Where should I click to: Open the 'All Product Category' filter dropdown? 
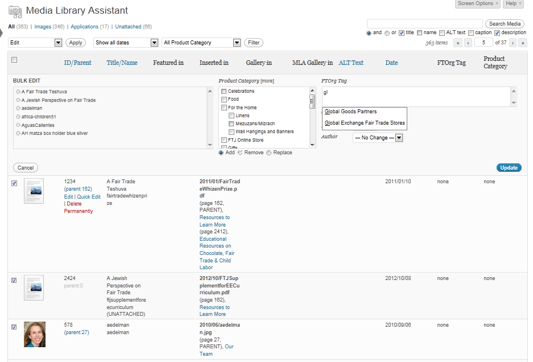click(201, 43)
